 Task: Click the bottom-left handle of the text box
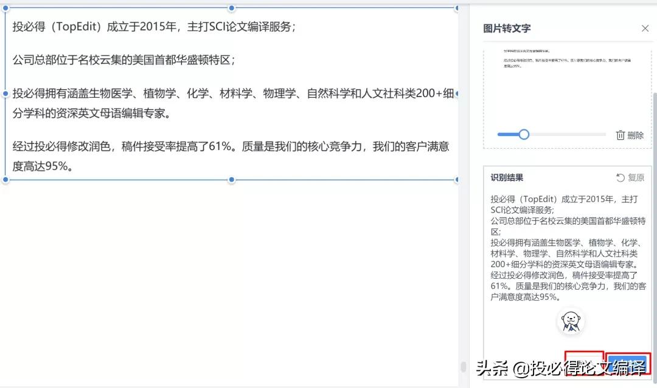(5, 180)
